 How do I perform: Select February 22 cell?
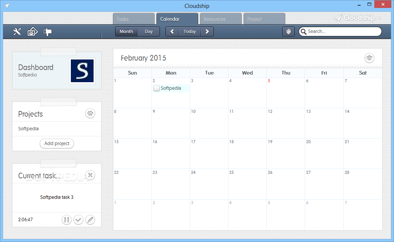click(133, 184)
